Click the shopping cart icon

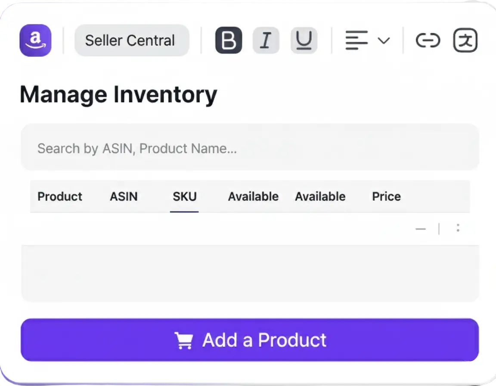point(184,340)
